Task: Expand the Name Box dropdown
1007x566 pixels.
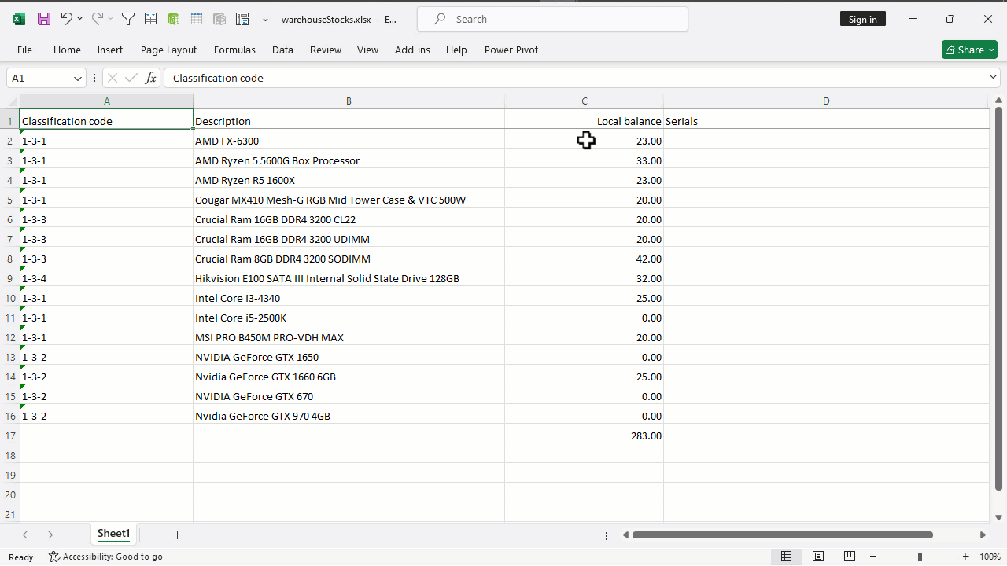Action: pos(78,78)
